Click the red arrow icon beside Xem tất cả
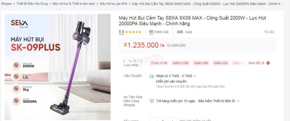The image size is (290, 121). (x=268, y=63)
